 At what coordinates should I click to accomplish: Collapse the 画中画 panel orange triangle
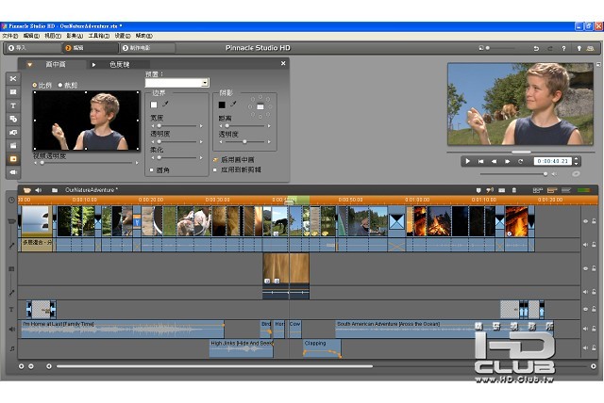[x=29, y=65]
